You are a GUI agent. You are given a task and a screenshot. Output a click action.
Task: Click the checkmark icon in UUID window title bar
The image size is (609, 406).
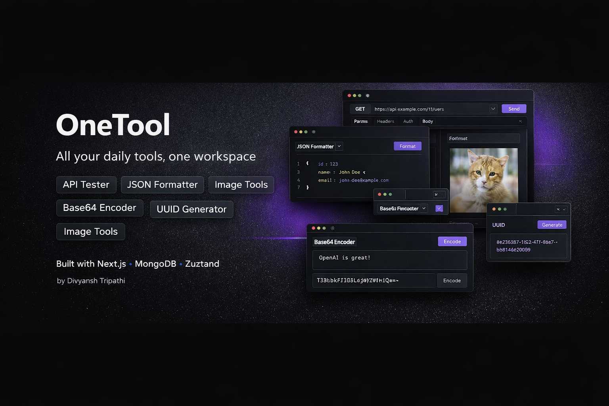[564, 209]
